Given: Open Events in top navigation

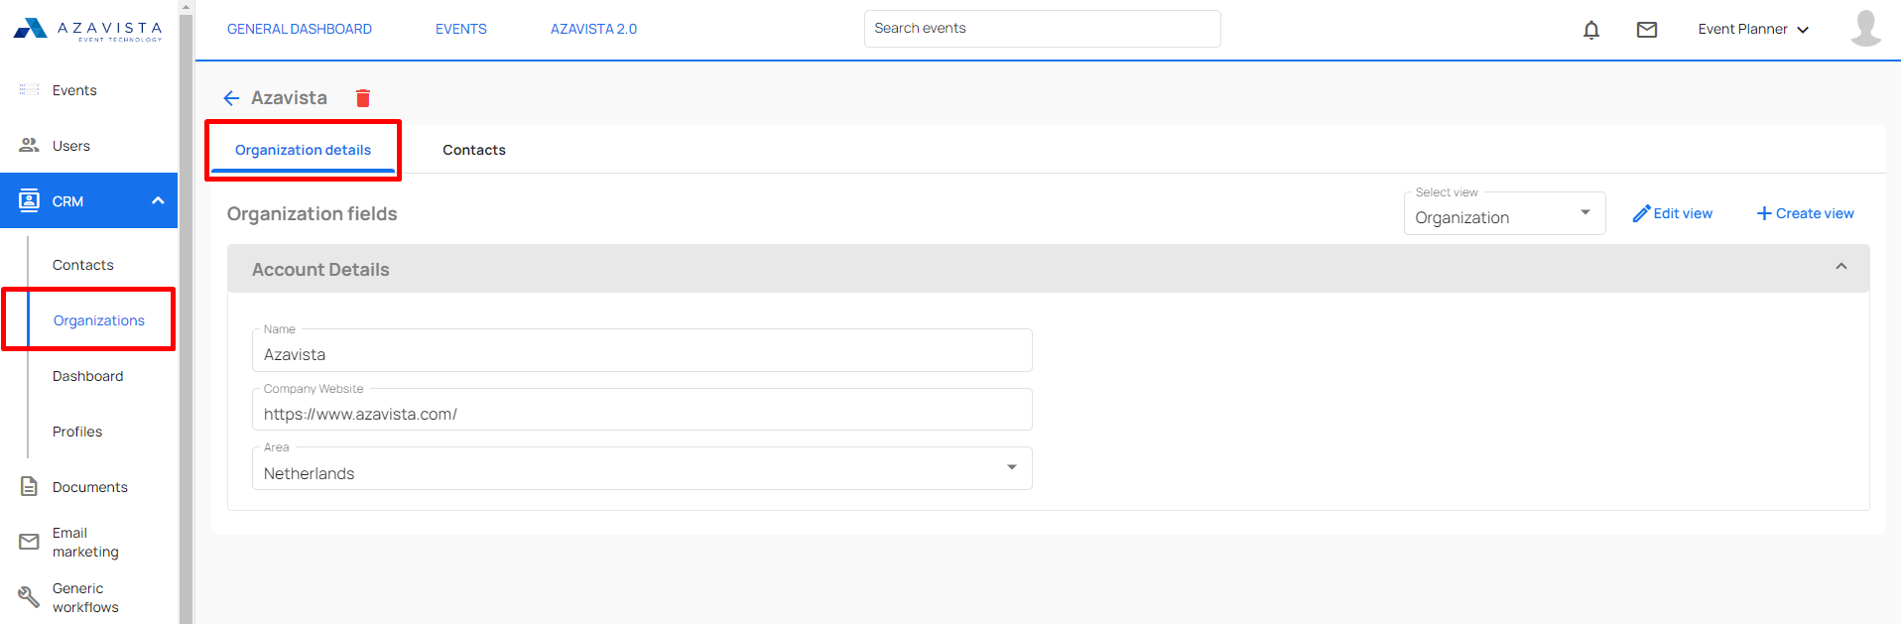Looking at the screenshot, I should 461,29.
